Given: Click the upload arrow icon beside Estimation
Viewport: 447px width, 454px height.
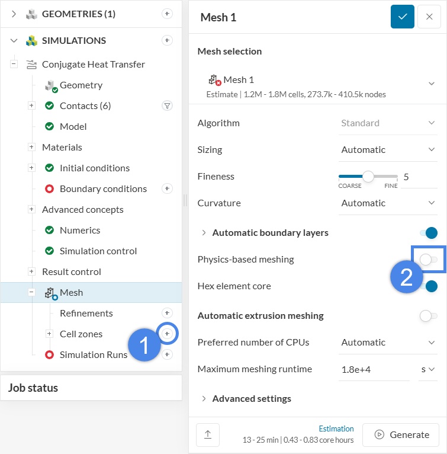Looking at the screenshot, I should (208, 434).
